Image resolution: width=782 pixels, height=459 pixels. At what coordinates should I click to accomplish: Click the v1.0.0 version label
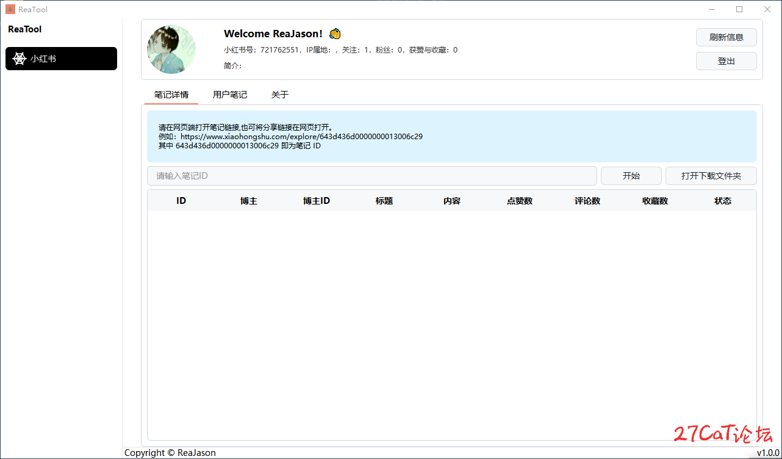click(769, 453)
